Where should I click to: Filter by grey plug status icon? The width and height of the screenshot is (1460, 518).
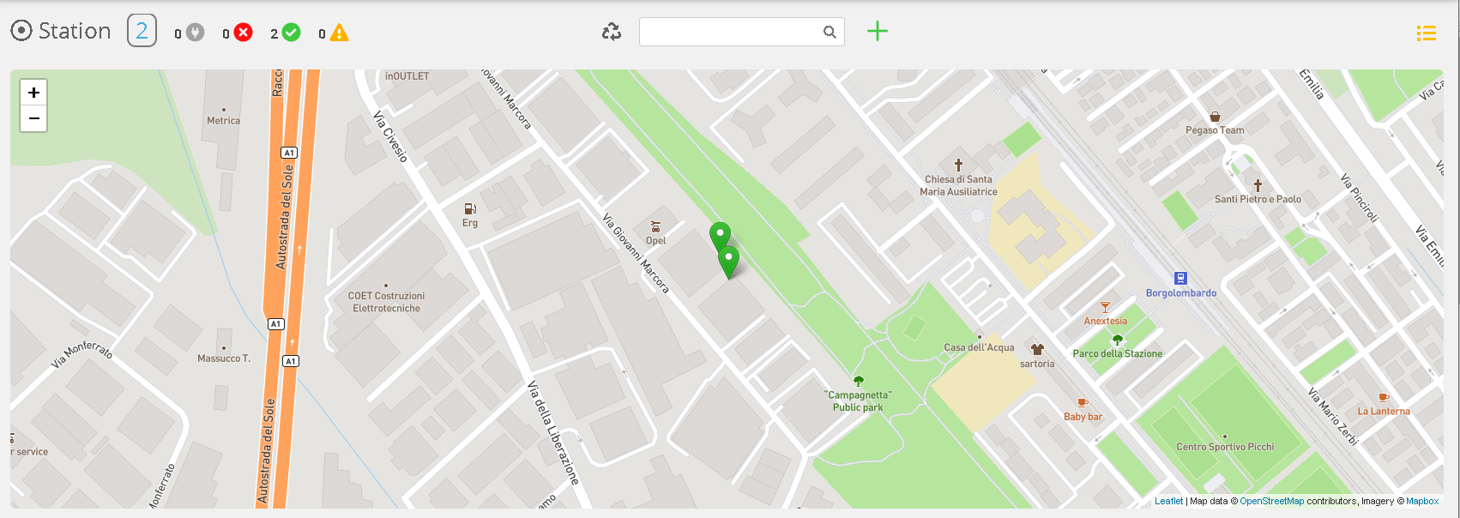(x=196, y=33)
